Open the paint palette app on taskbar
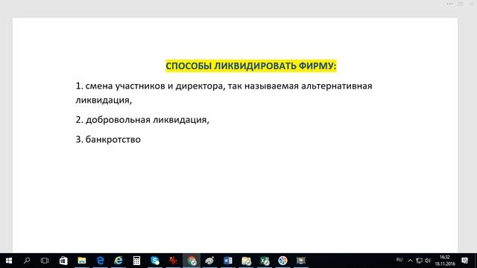The height and width of the screenshot is (268, 477). 209,261
